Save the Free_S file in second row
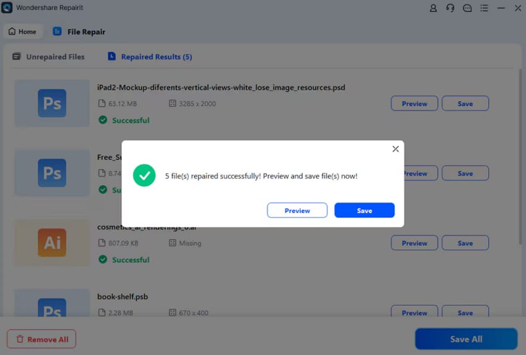This screenshot has height=355, width=526. tap(465, 173)
